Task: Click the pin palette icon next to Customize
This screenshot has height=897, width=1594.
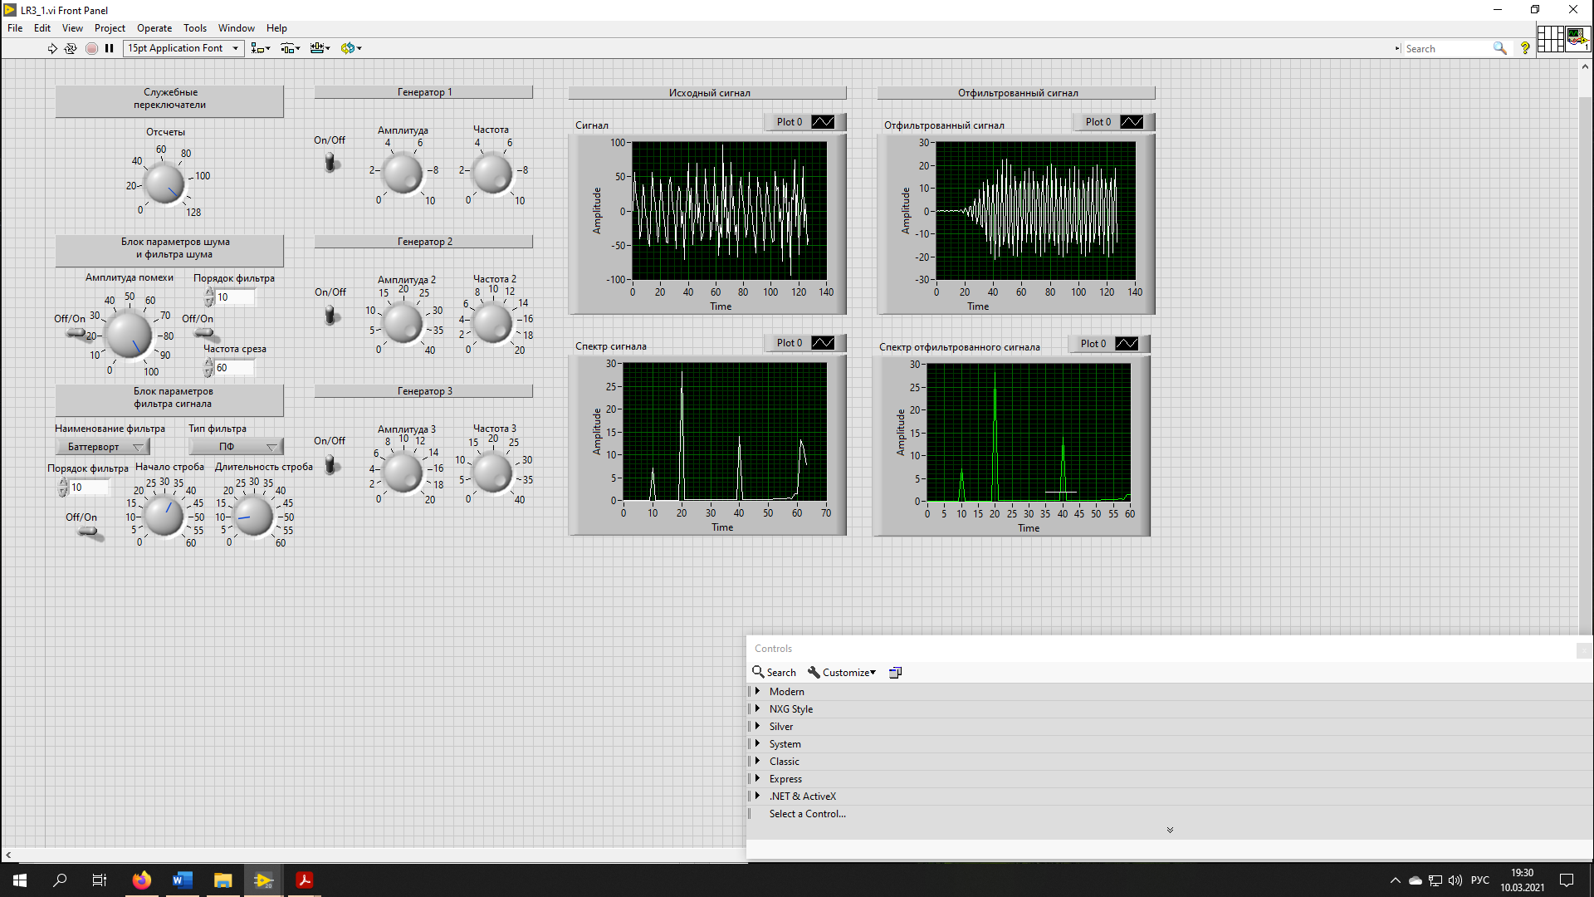Action: click(x=895, y=672)
